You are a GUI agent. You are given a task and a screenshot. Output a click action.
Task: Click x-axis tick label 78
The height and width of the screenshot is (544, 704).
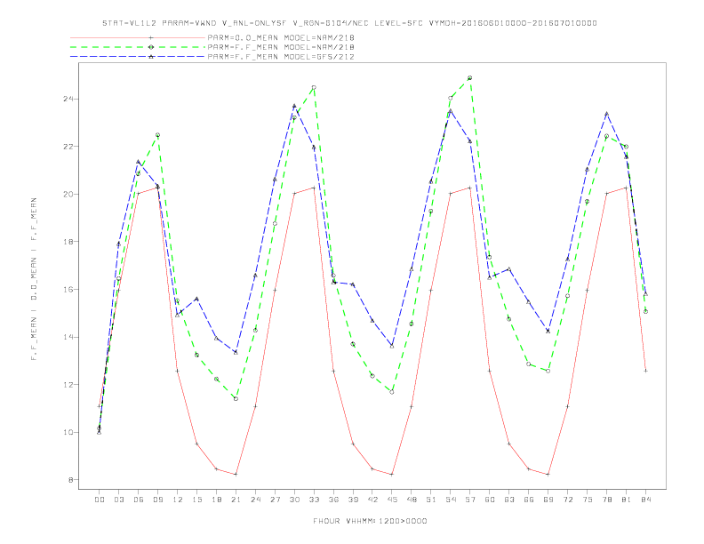click(606, 500)
